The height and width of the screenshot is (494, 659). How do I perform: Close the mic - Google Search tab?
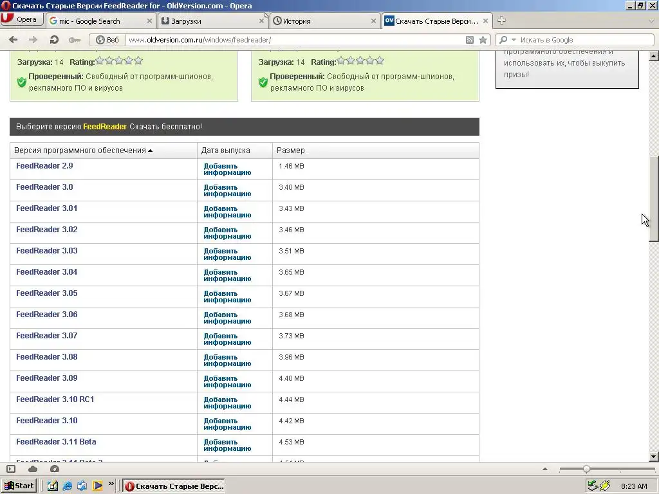149,21
